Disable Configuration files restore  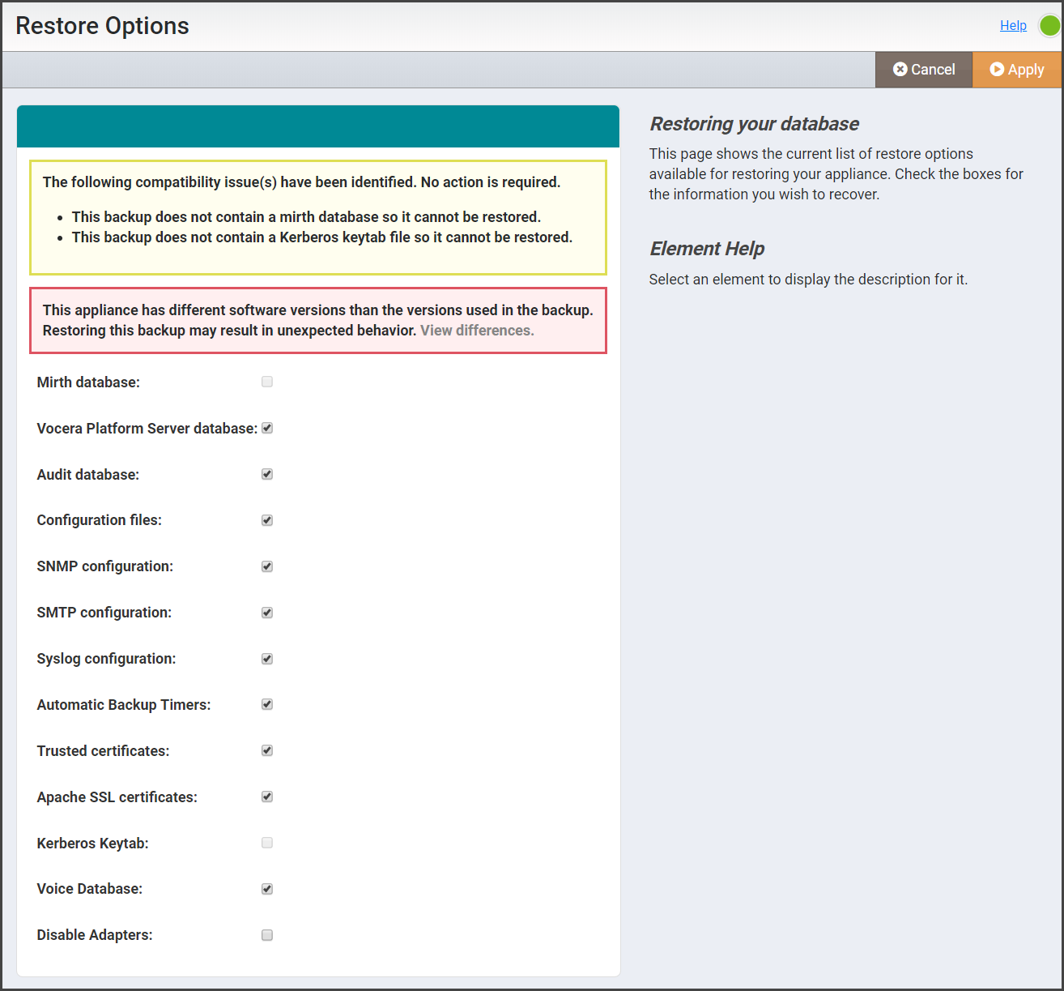pos(266,520)
